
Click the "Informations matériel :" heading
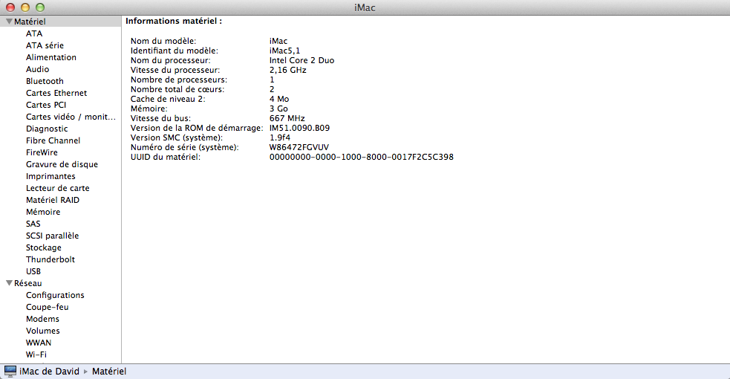pyautogui.click(x=174, y=21)
